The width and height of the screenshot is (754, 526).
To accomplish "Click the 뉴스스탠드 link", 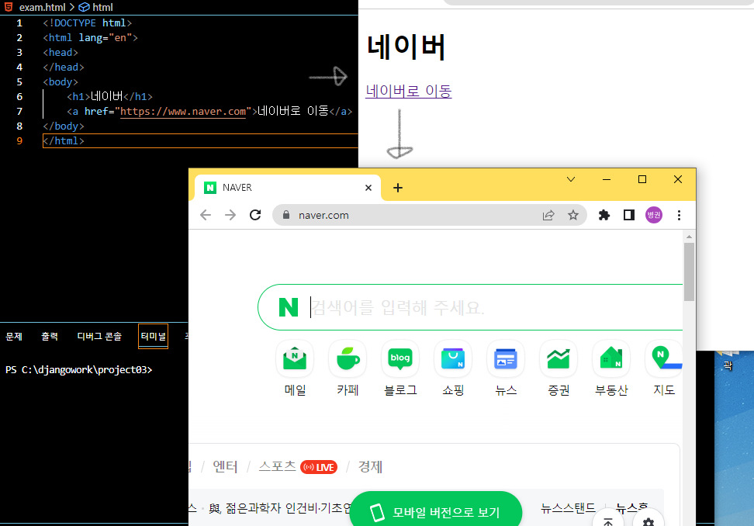I will (x=568, y=507).
